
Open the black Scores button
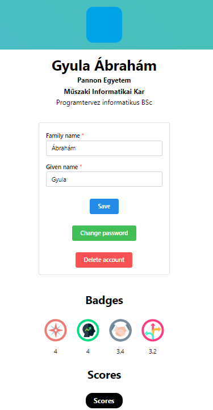(x=104, y=400)
